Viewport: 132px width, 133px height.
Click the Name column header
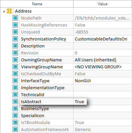click(37, 4)
